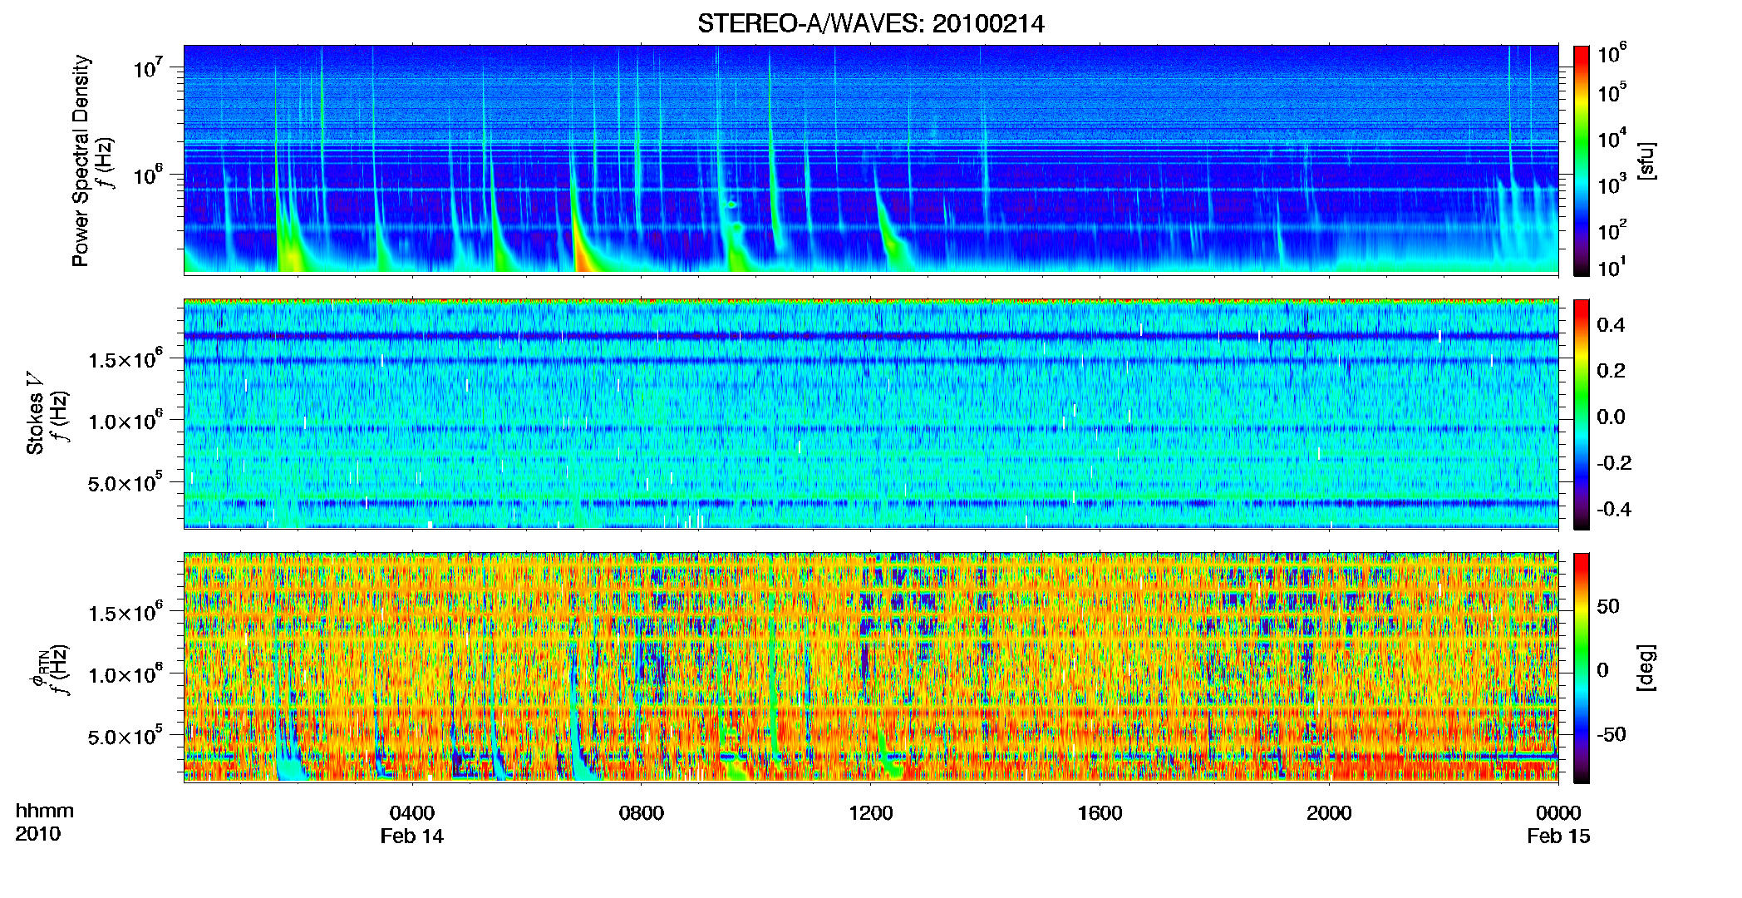The image size is (1742, 898).
Task: Click the STEREO-A/WAVES: 20100214 plot title
Action: [870, 23]
